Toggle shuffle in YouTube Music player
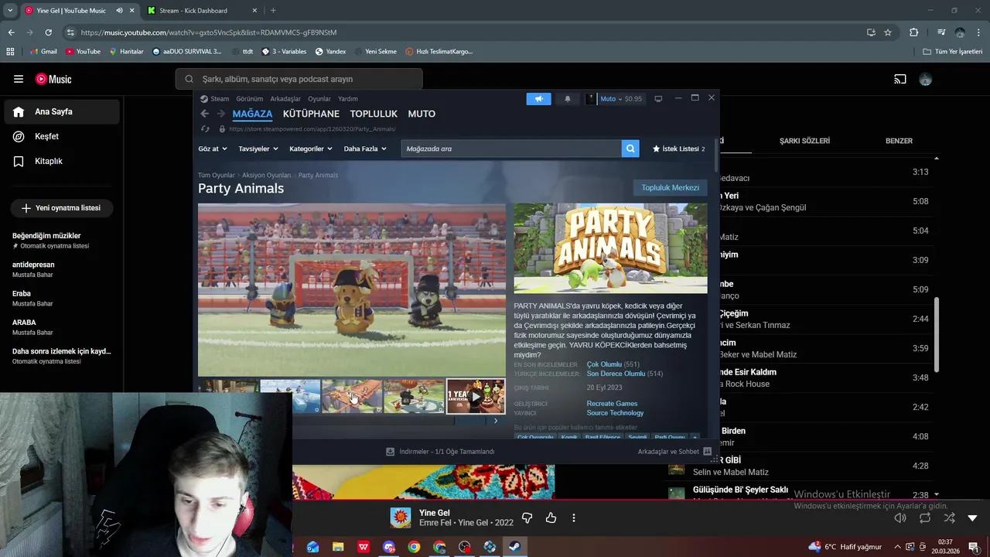This screenshot has height=557, width=990. [x=949, y=518]
